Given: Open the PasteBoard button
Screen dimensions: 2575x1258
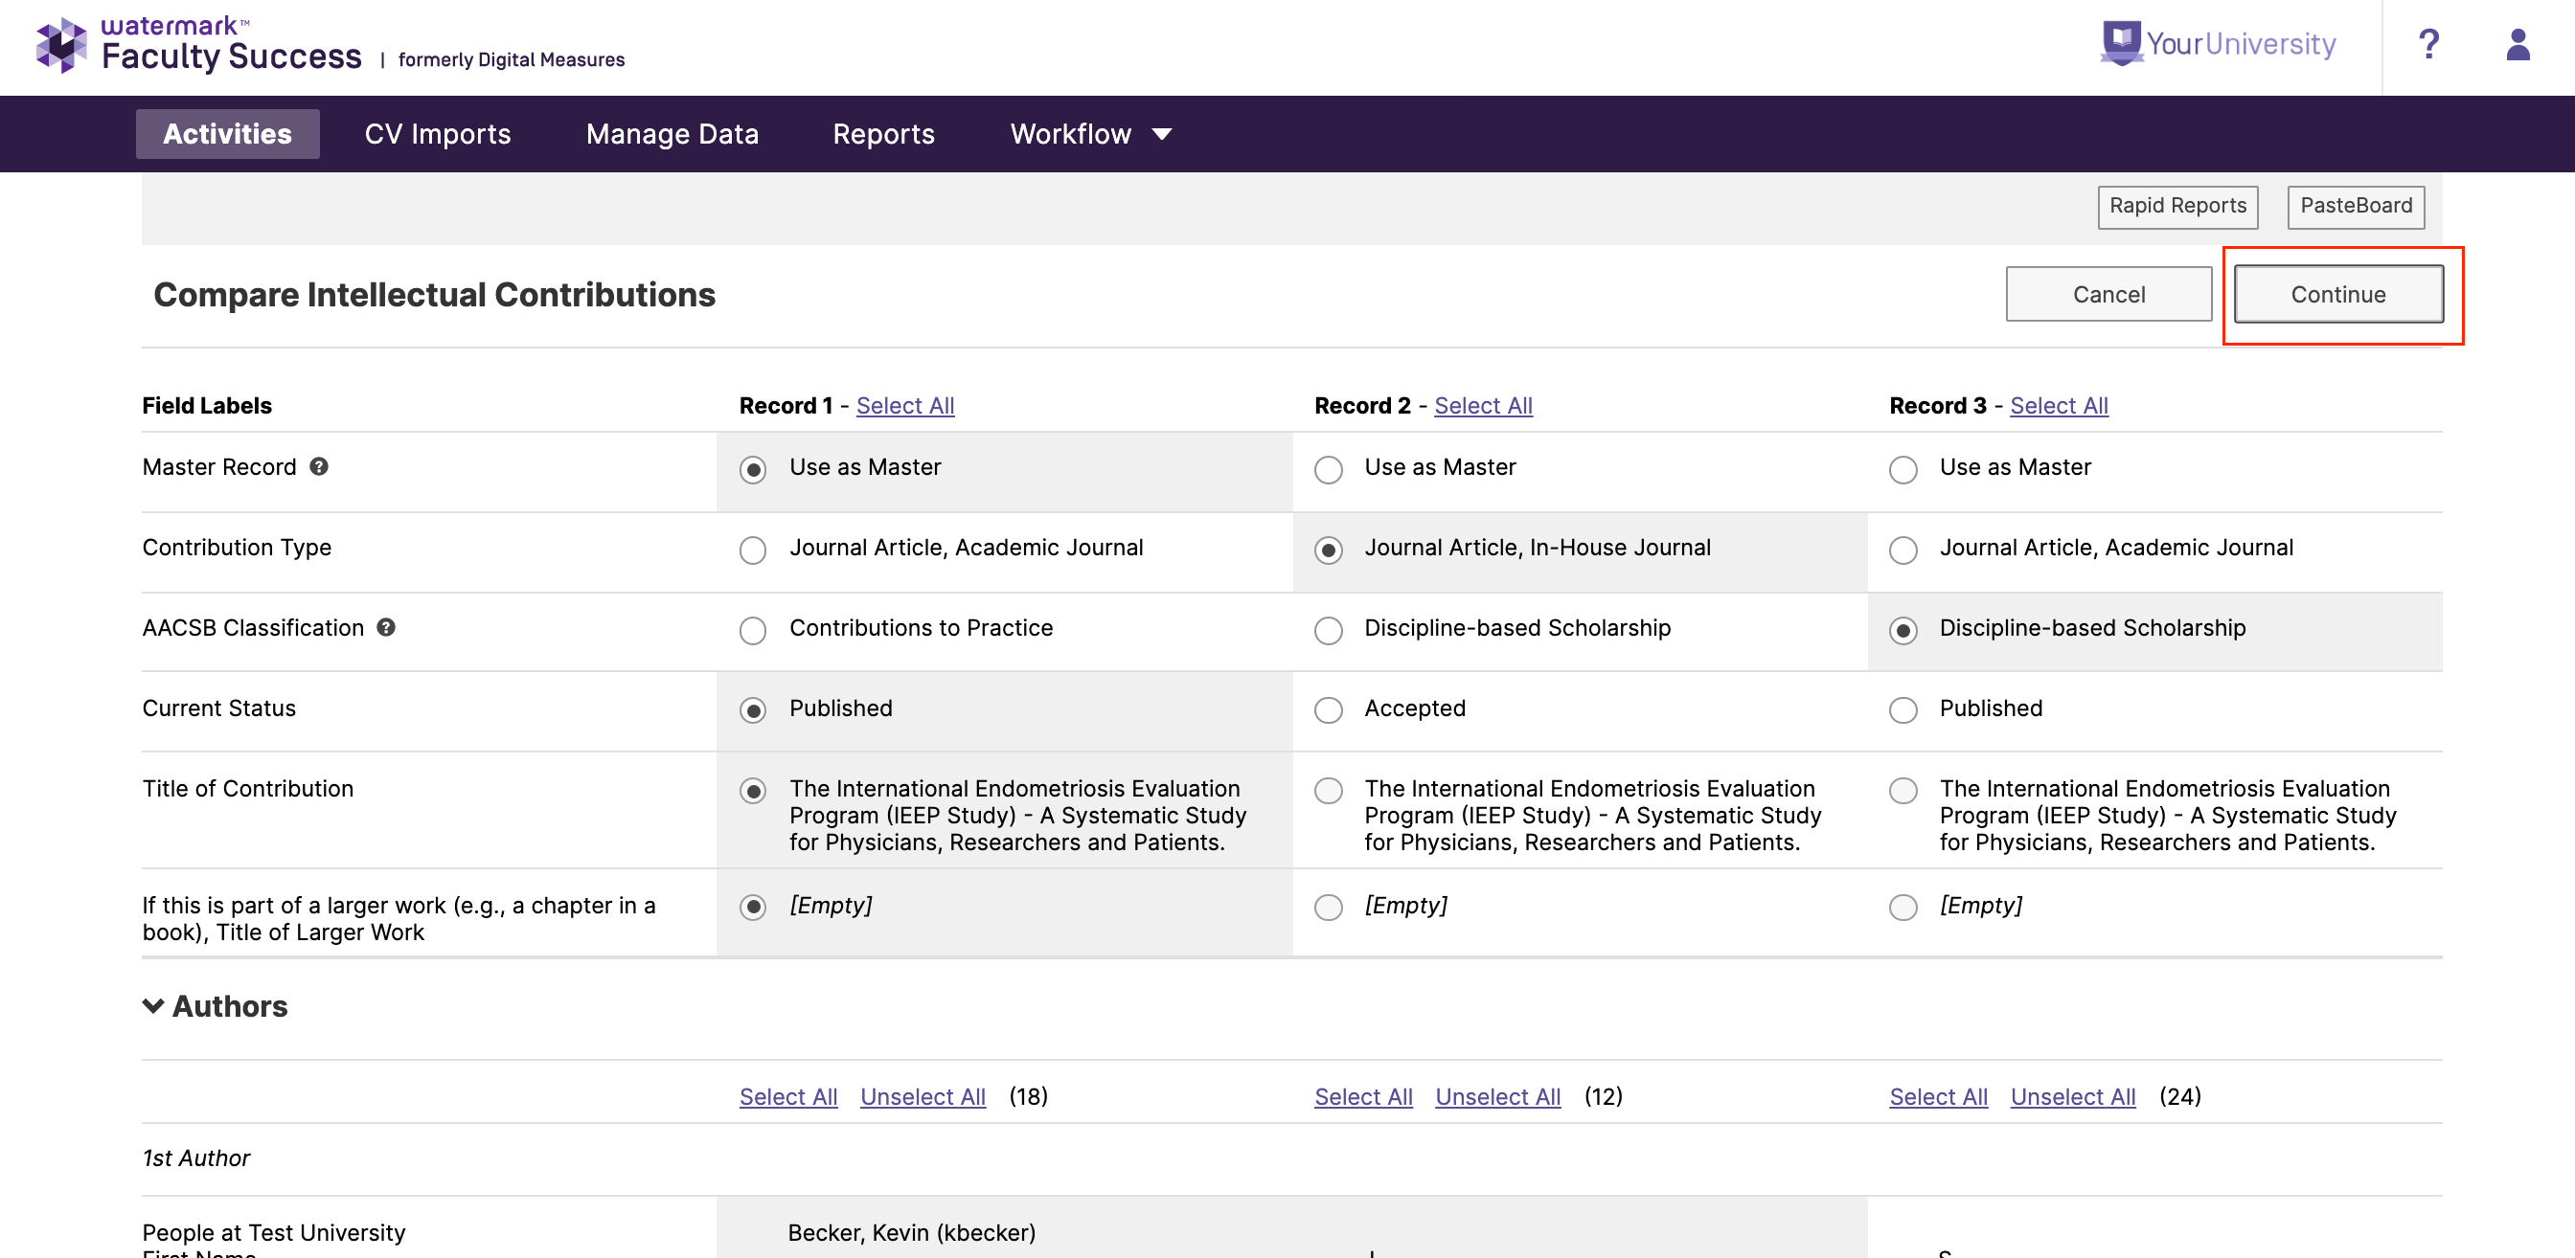Looking at the screenshot, I should click(x=2355, y=206).
